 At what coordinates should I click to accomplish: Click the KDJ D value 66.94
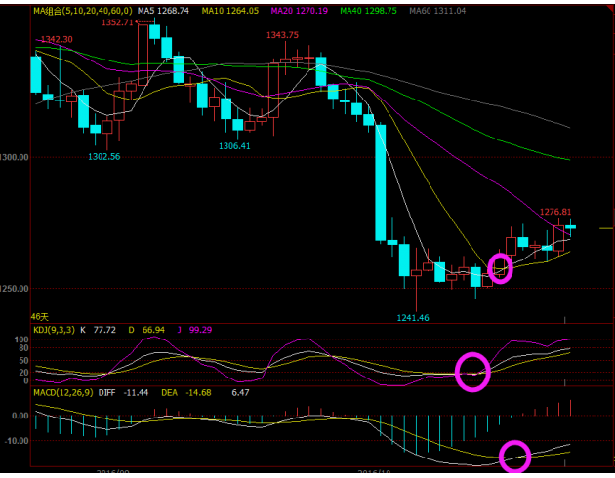point(153,330)
